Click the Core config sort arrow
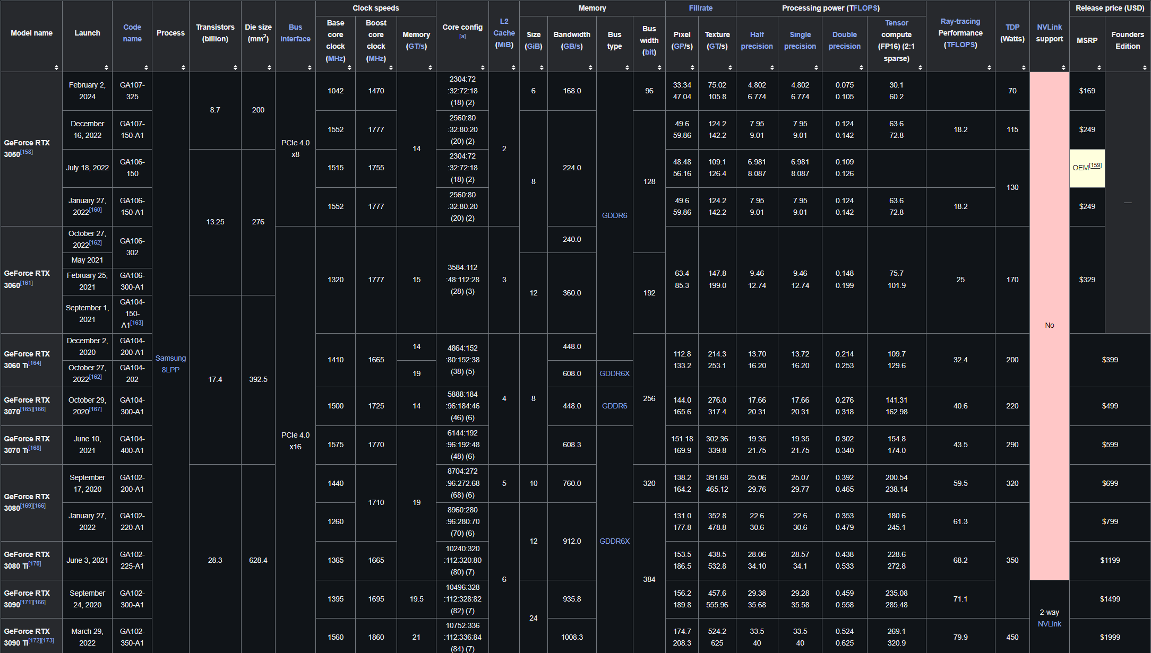 point(483,68)
